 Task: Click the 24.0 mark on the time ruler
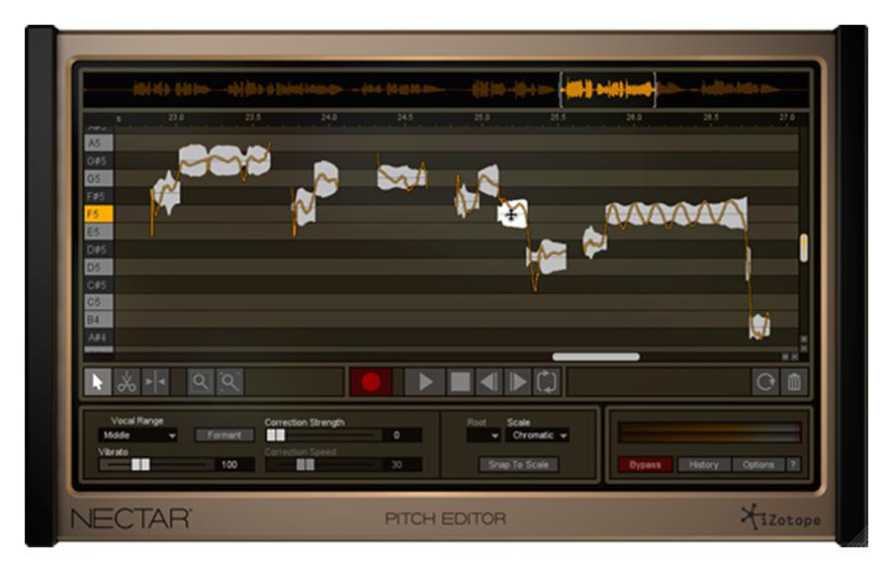tap(329, 117)
